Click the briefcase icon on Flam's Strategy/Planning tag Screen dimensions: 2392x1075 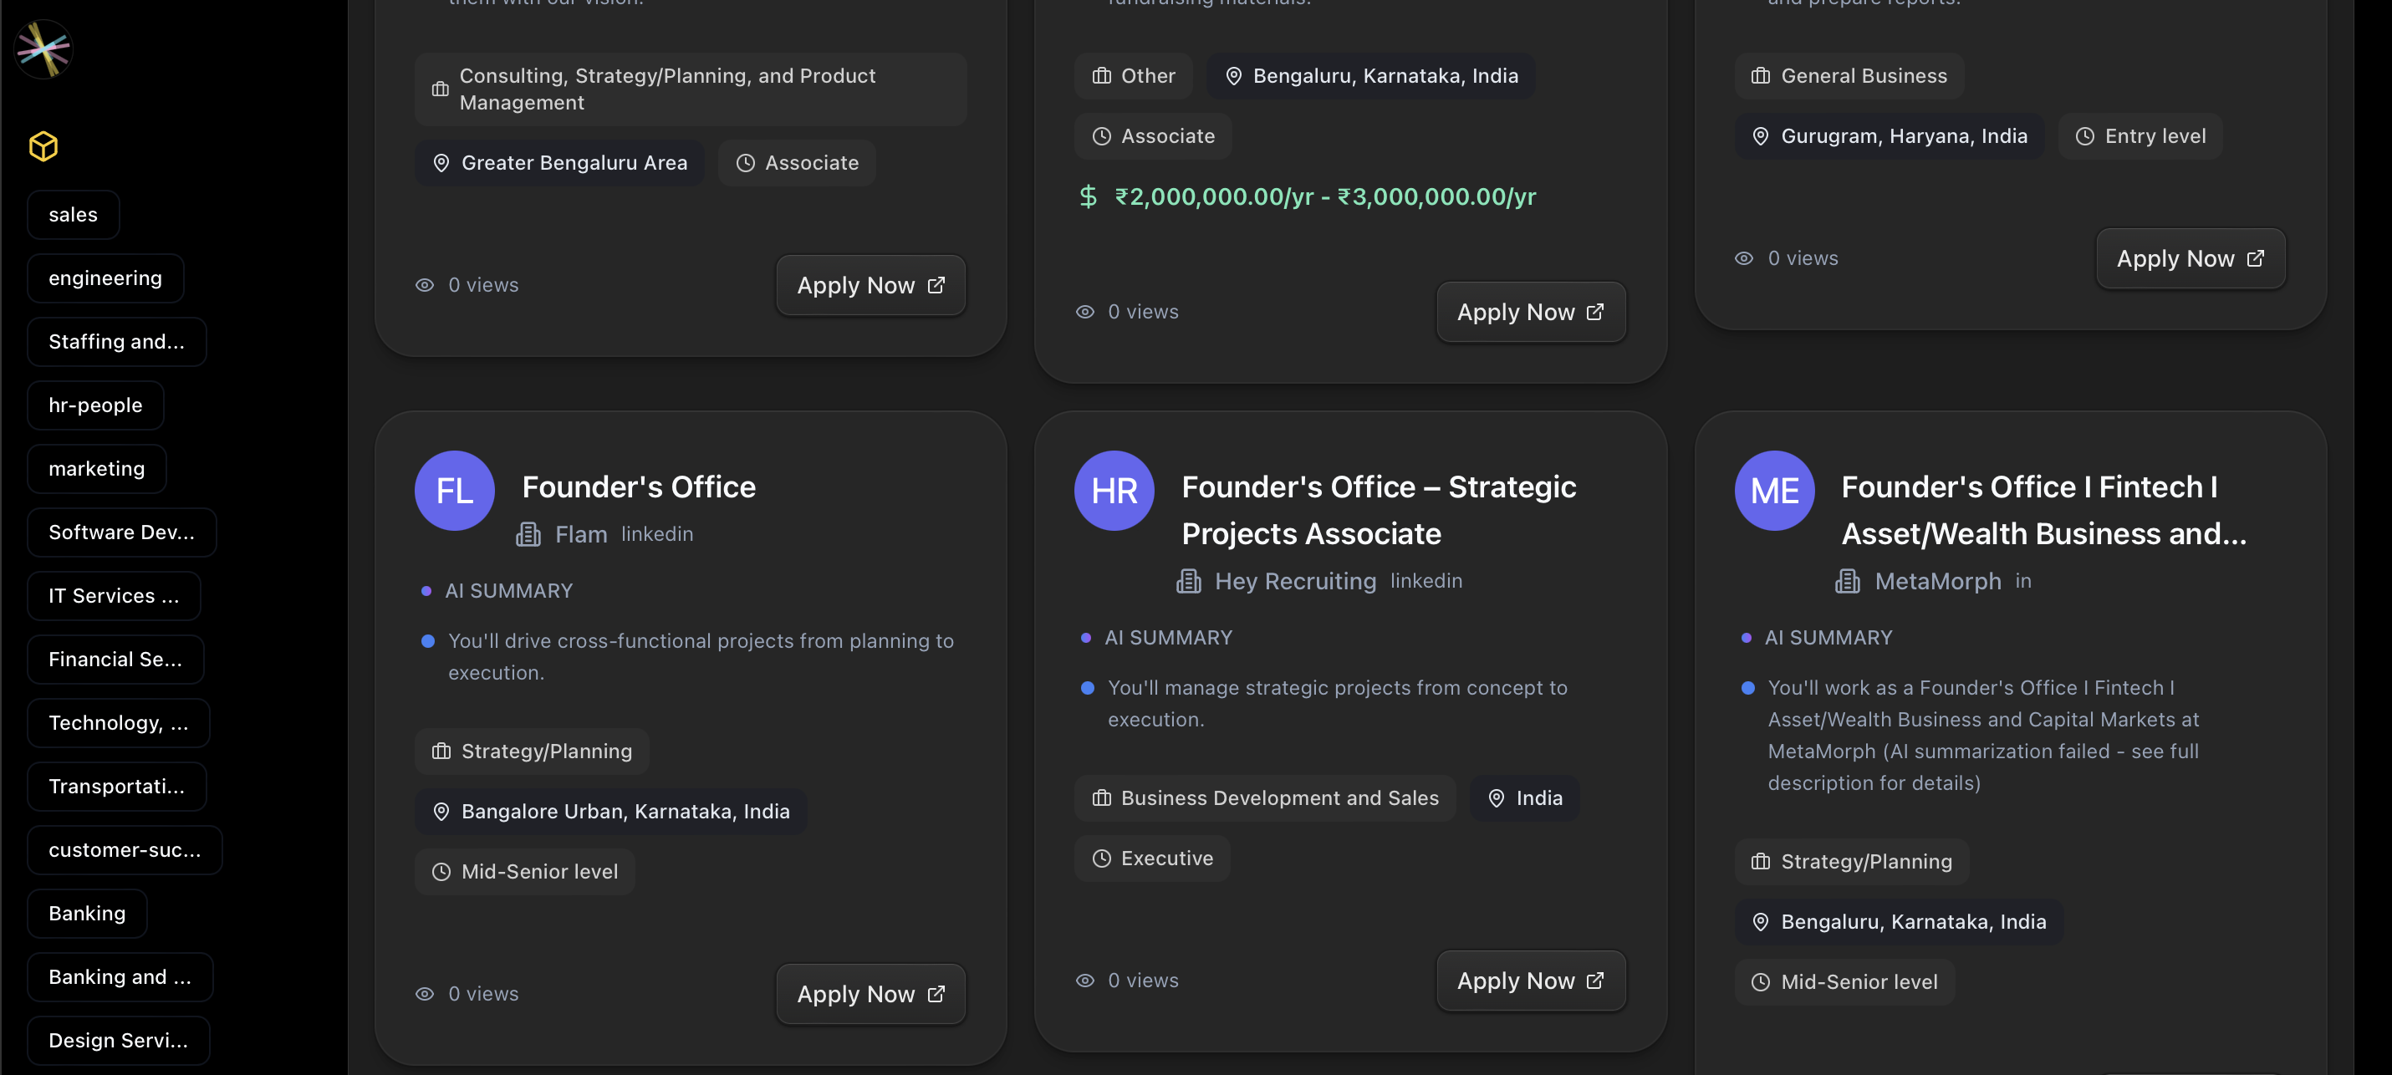point(441,752)
